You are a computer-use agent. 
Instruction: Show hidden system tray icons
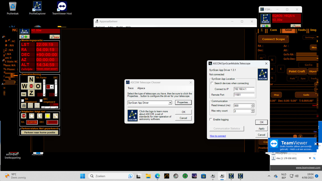click(269, 176)
